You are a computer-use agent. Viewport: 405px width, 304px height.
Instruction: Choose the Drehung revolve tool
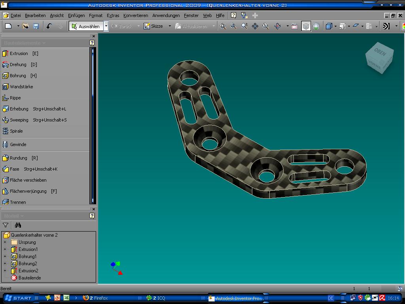click(x=18, y=65)
